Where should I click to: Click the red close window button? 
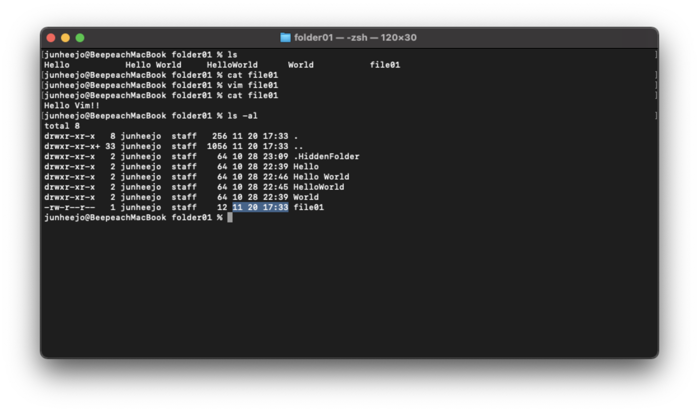click(x=51, y=38)
